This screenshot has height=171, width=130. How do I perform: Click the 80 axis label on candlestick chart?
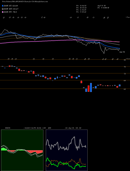click(125, 60)
